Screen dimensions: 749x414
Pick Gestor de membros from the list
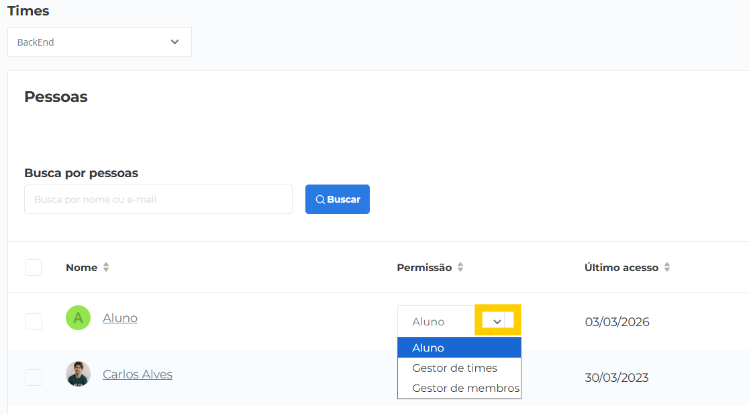click(465, 388)
